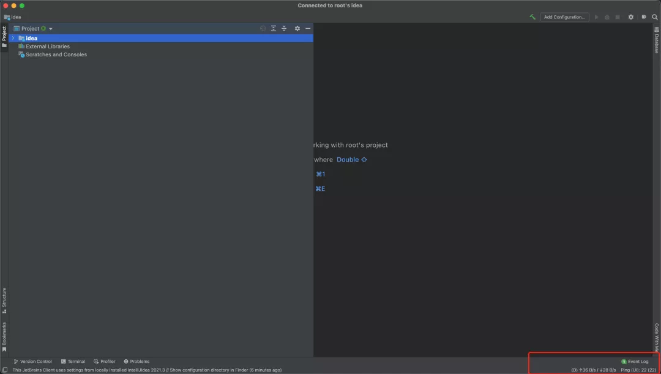
Task: Click the greyed Debug bug icon
Action: (607, 17)
